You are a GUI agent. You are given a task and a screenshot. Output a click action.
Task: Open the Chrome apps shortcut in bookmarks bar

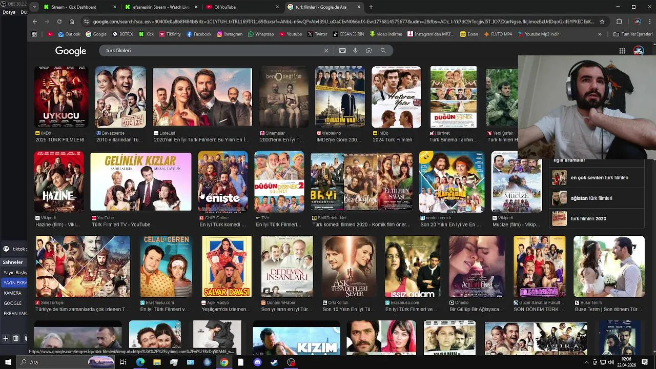click(34, 34)
